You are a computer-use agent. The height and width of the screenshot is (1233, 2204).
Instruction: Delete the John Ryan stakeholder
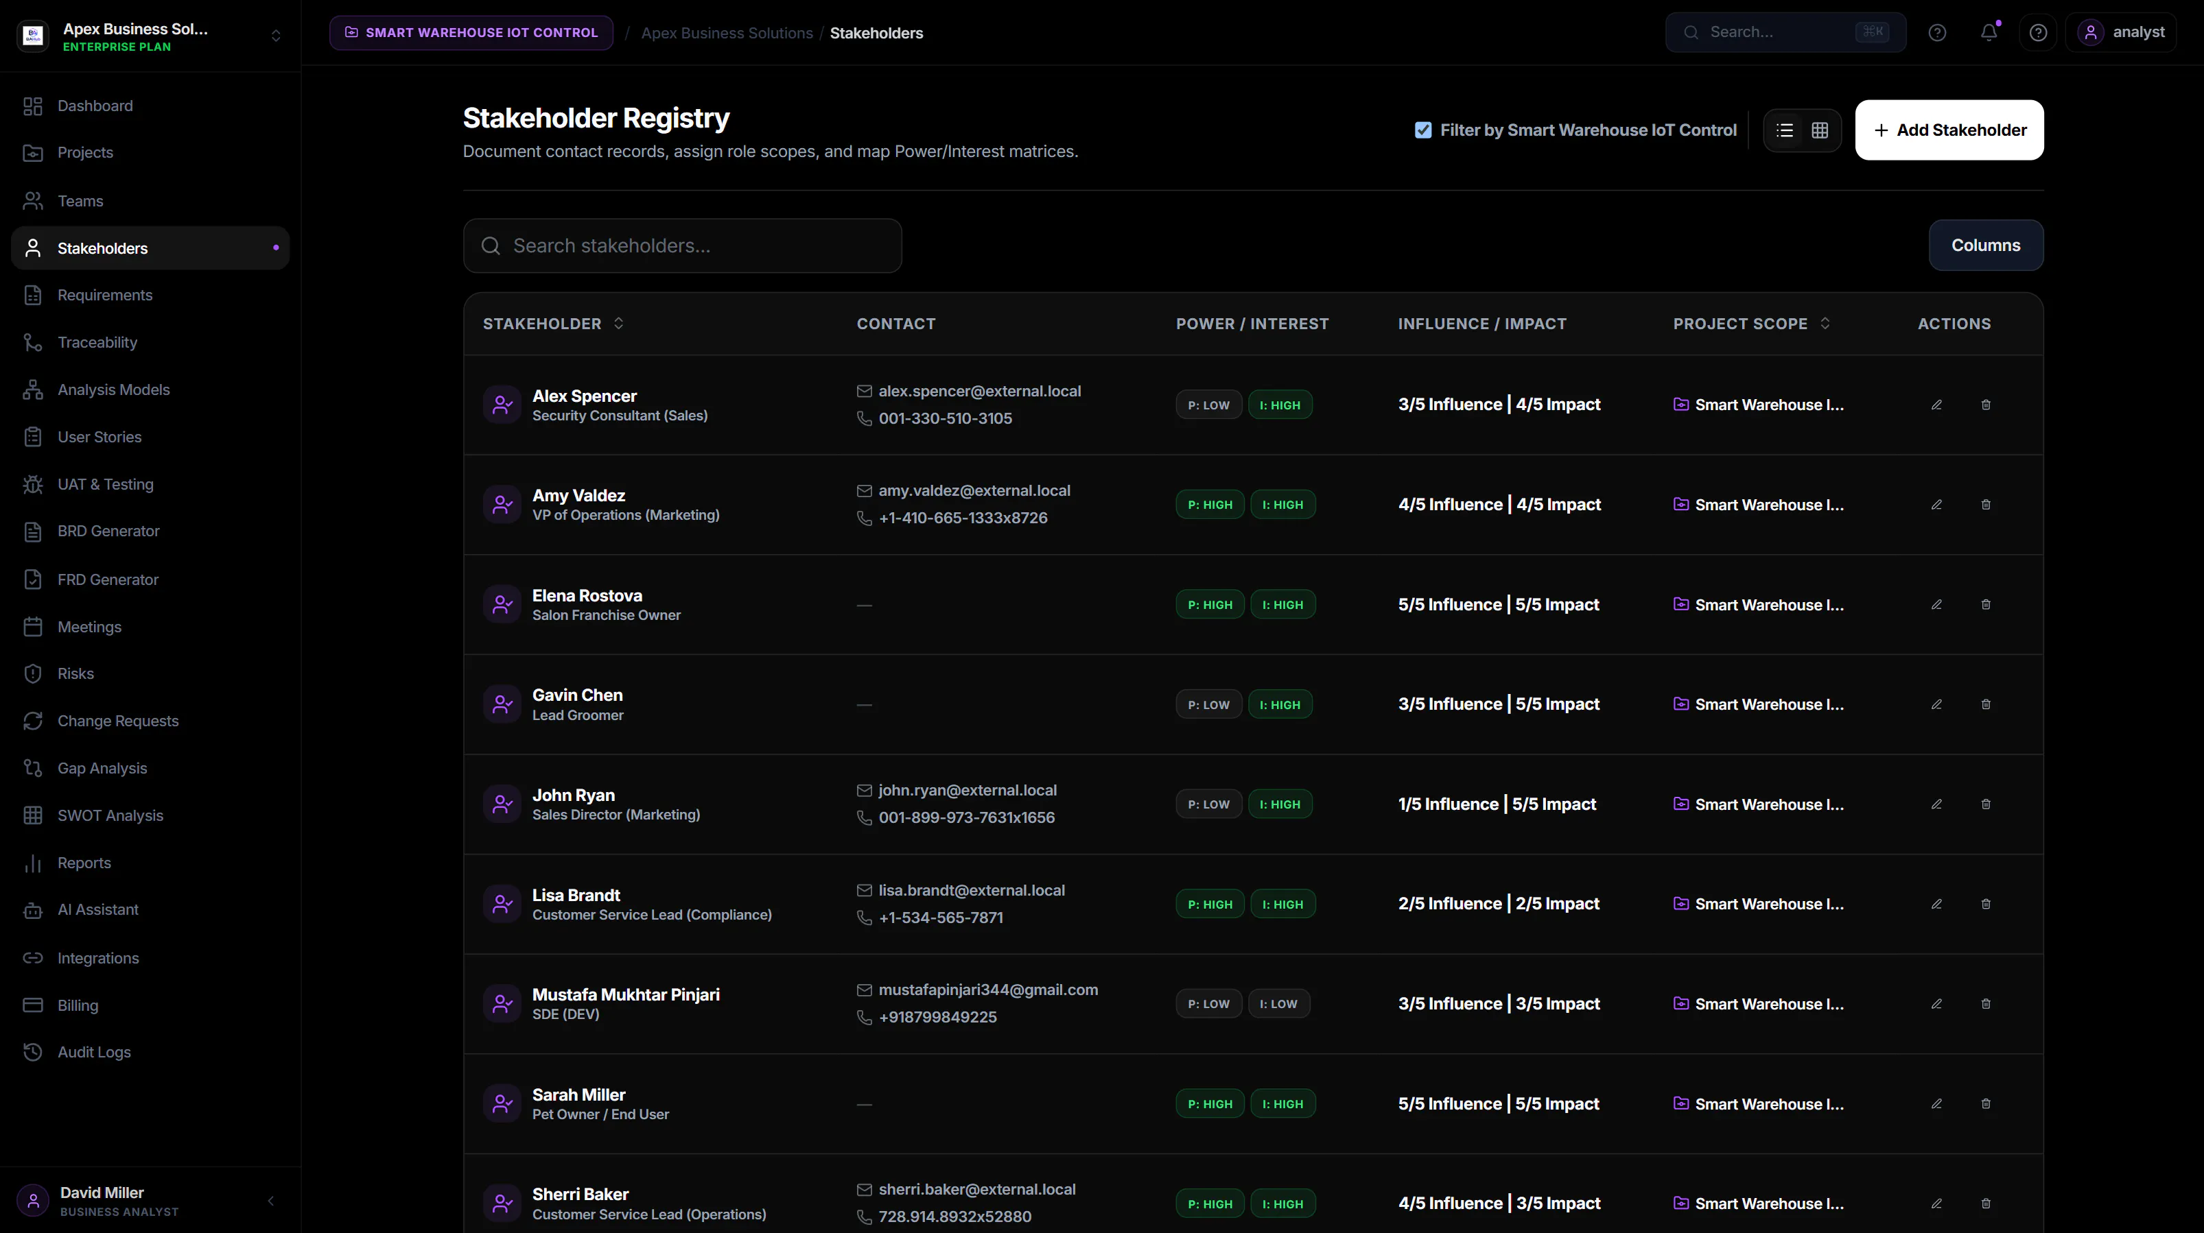pos(1986,804)
